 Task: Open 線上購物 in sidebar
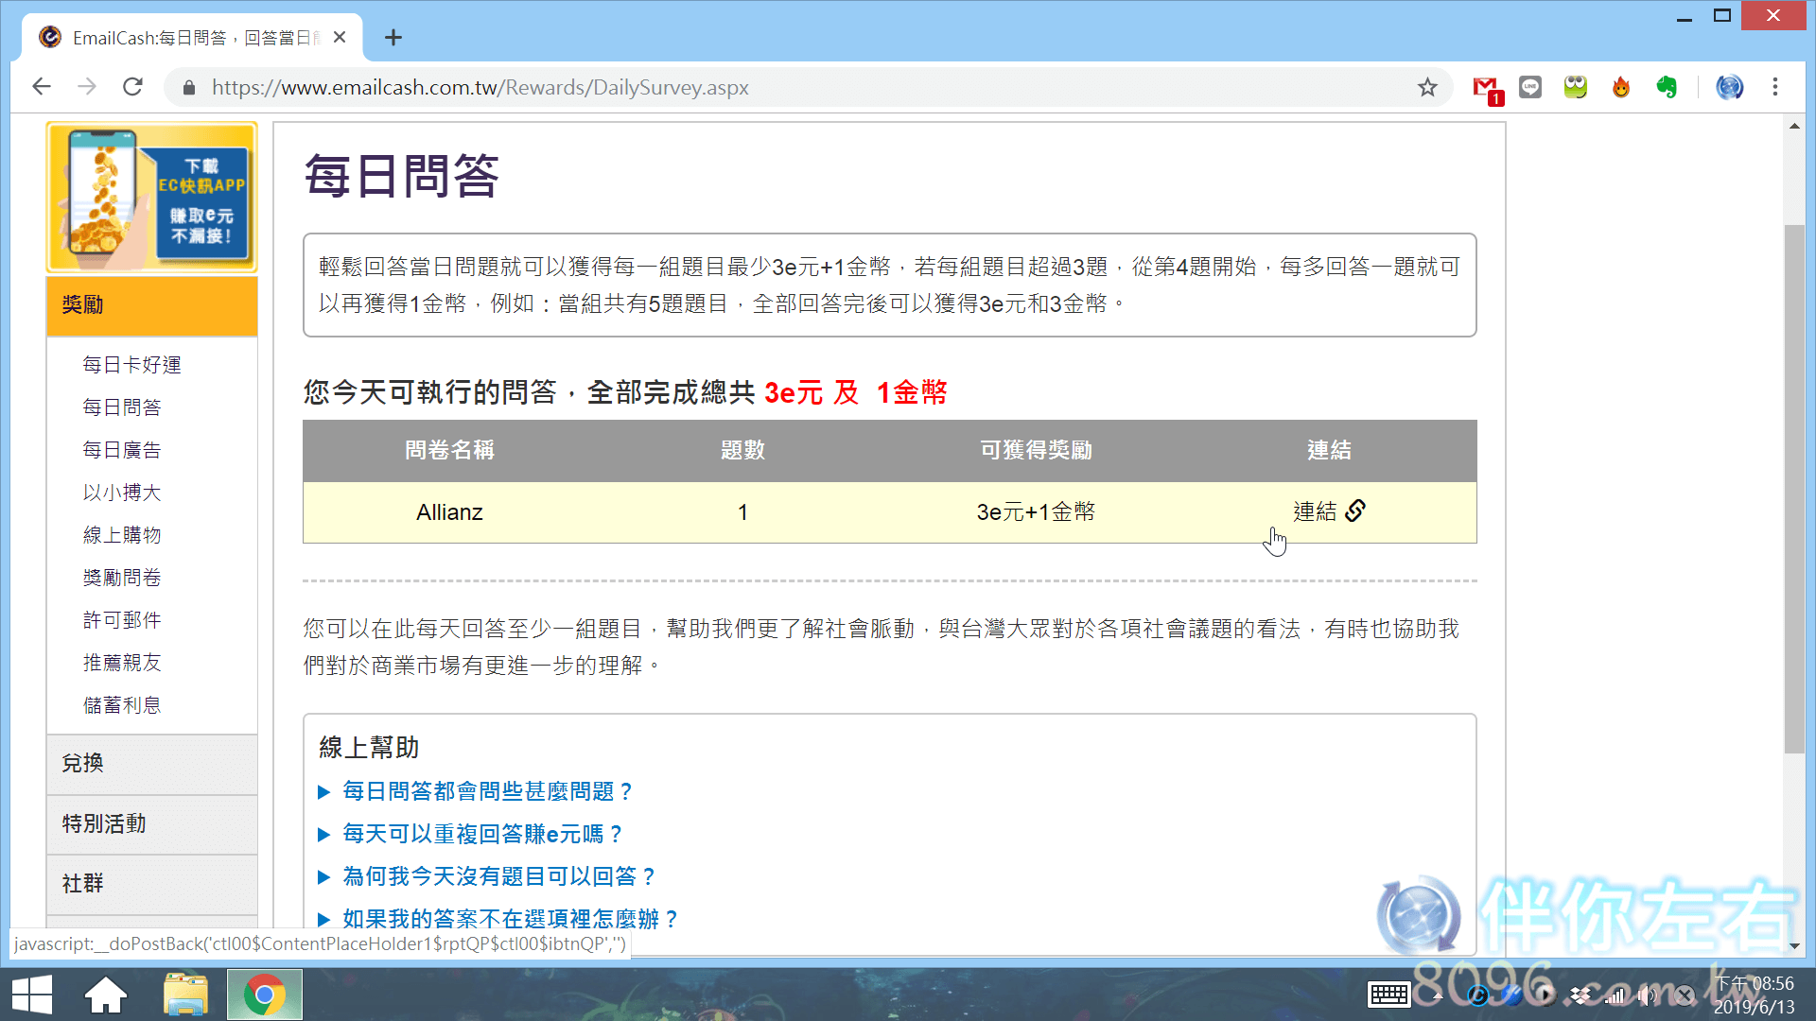122,535
